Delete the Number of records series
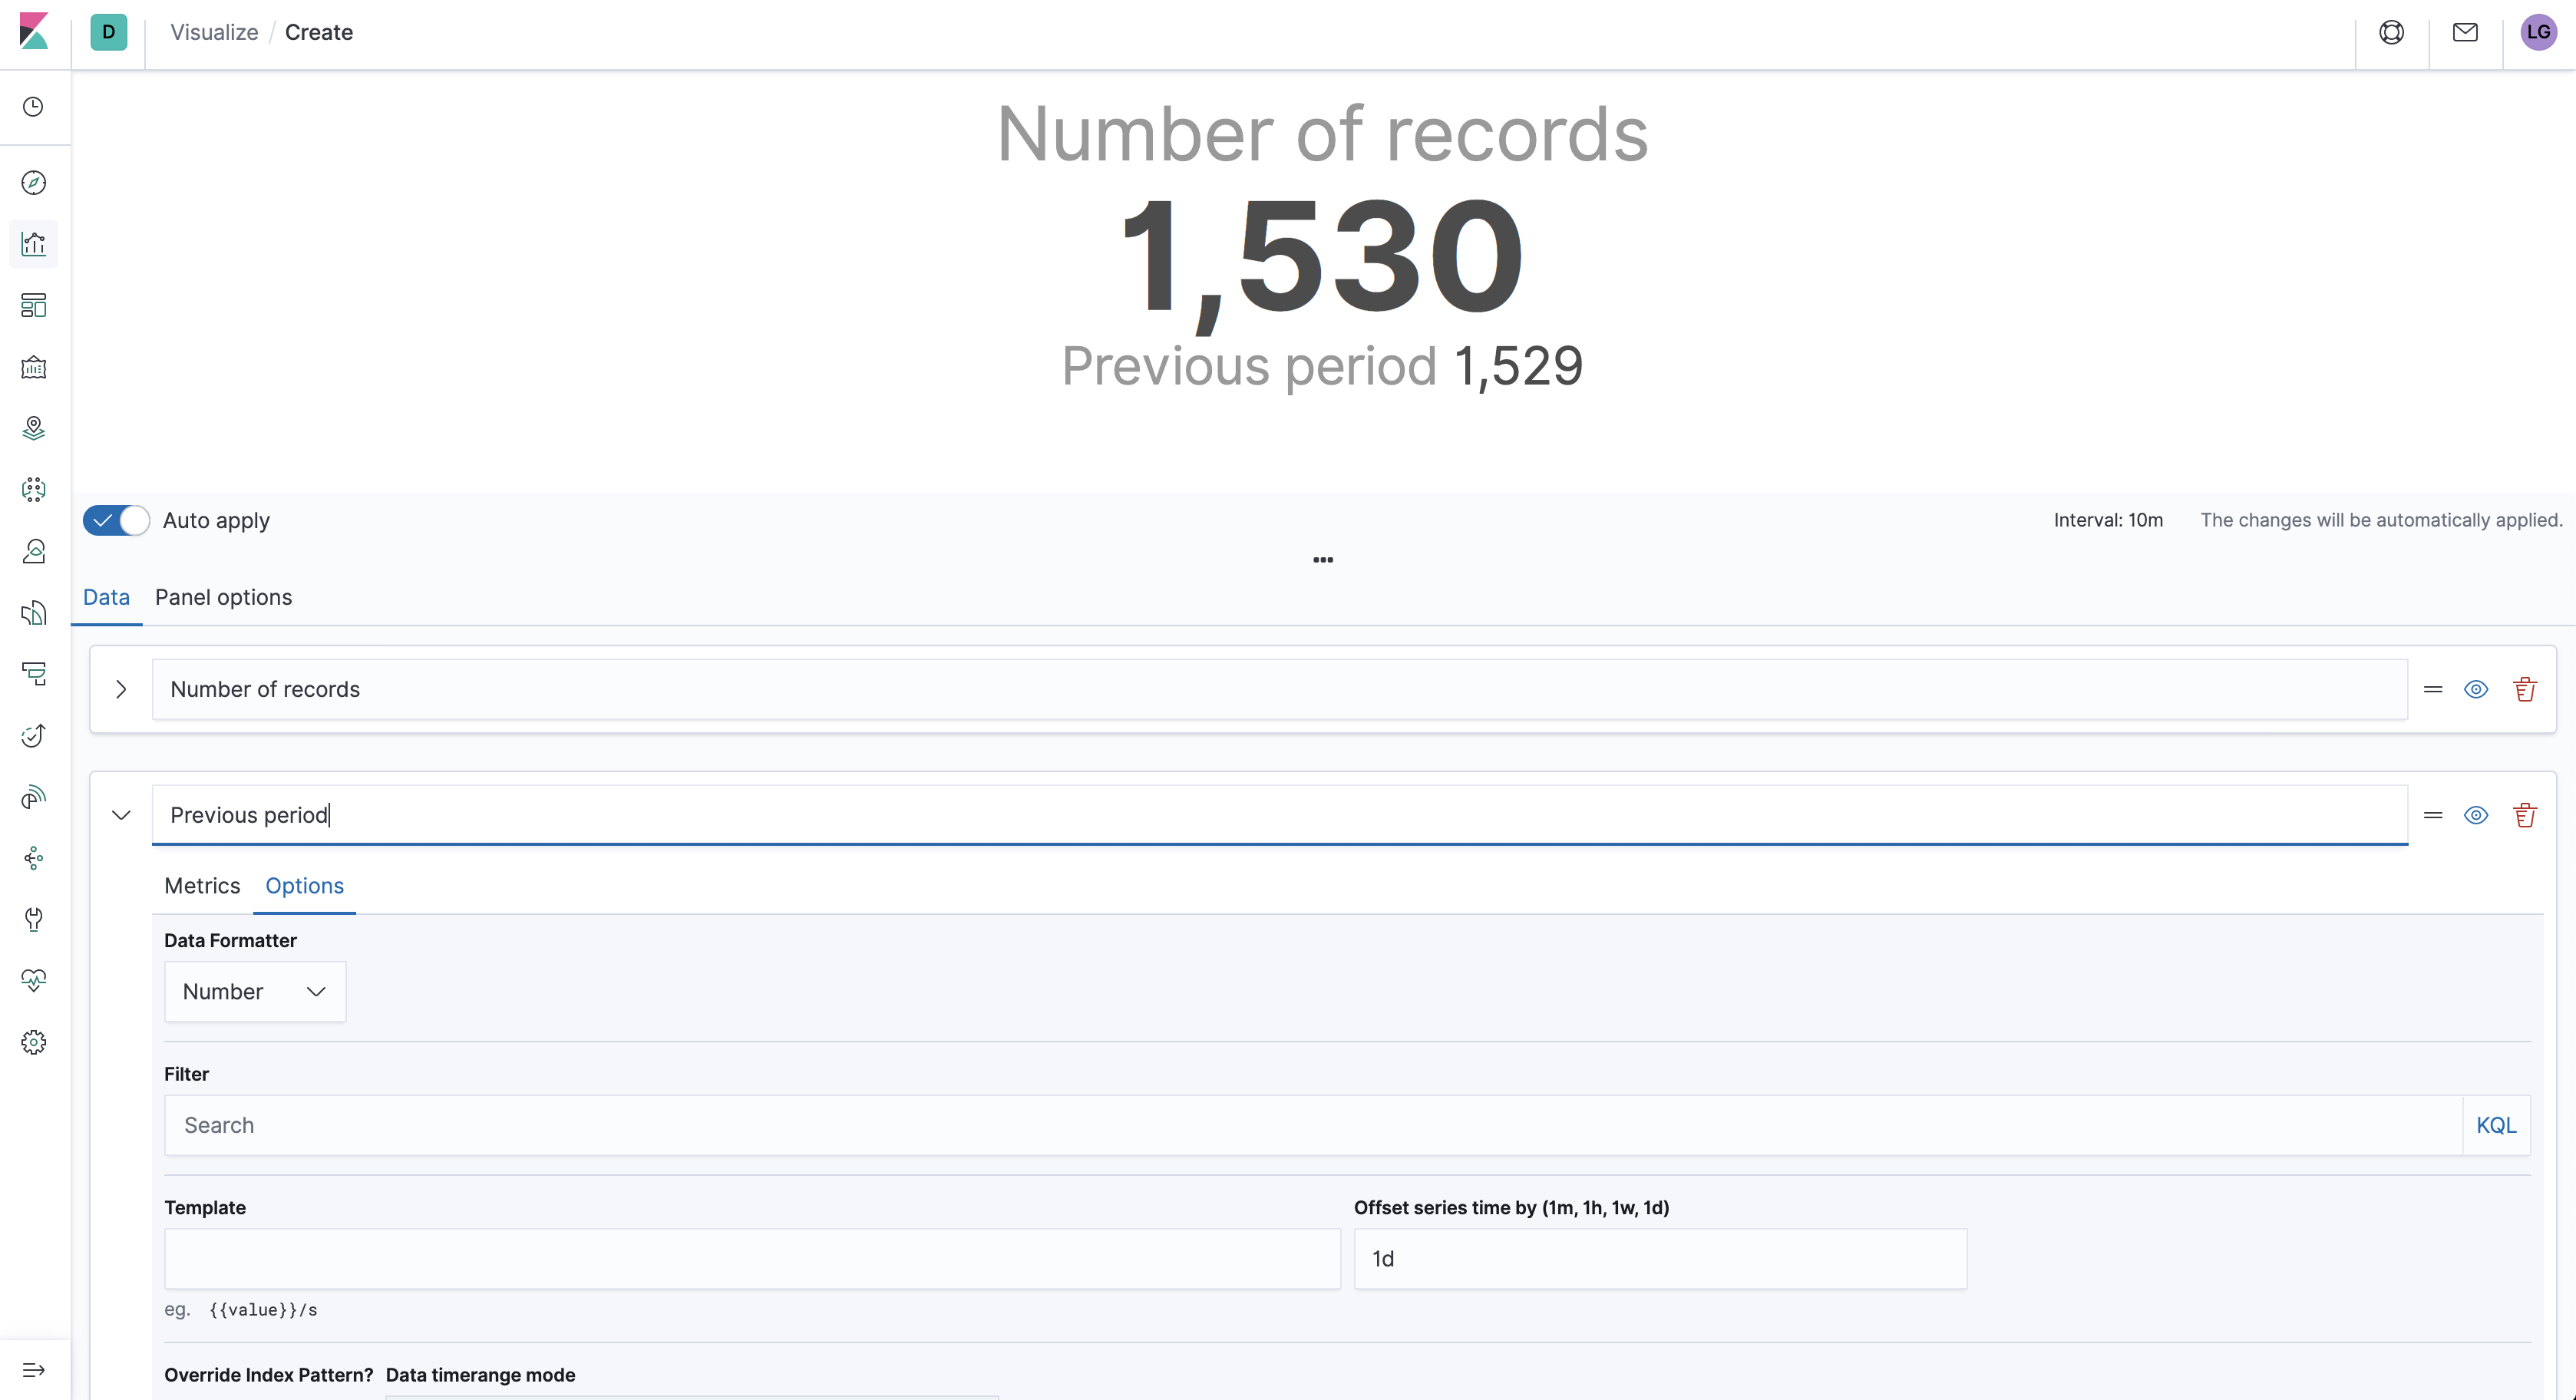This screenshot has height=1400, width=2576. (2524, 689)
